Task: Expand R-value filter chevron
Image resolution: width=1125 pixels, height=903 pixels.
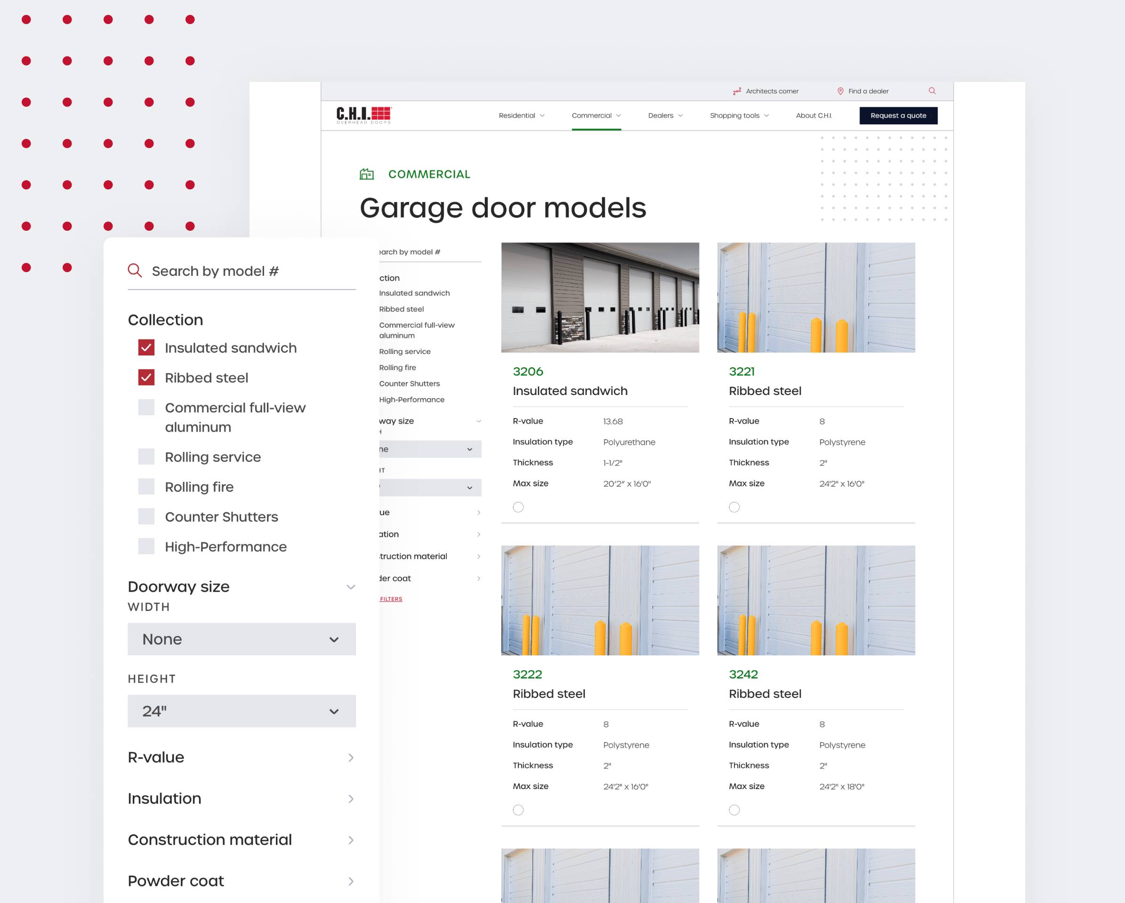Action: [x=351, y=758]
